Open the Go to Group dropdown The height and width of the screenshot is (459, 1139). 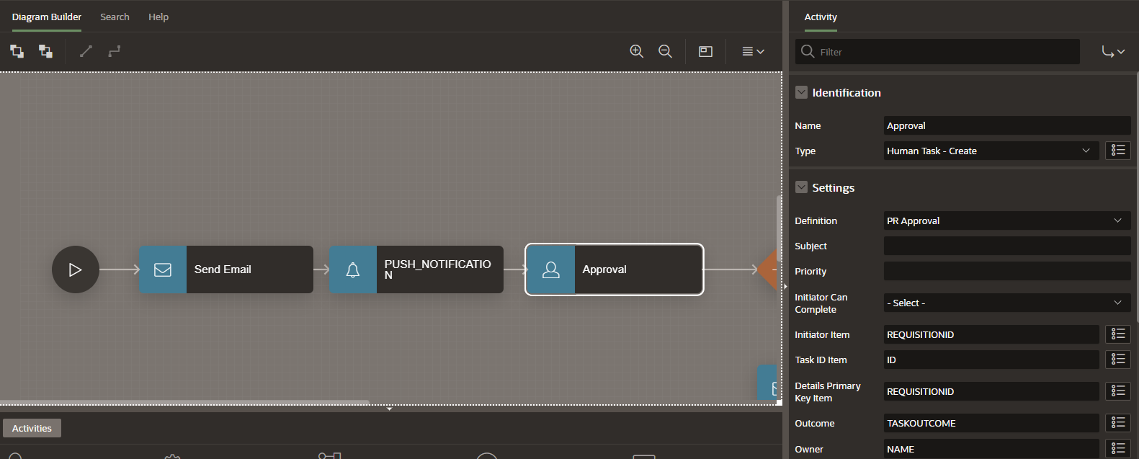click(x=1113, y=52)
